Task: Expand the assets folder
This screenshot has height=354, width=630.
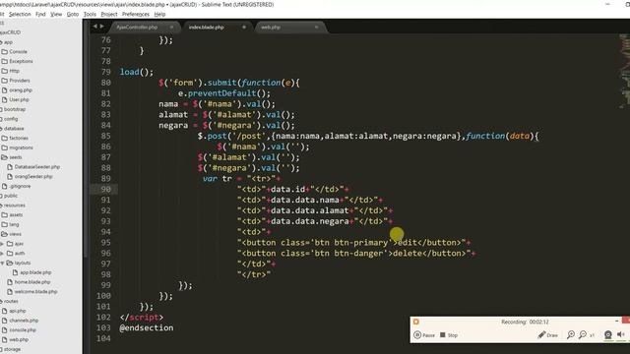Action: pyautogui.click(x=12, y=215)
